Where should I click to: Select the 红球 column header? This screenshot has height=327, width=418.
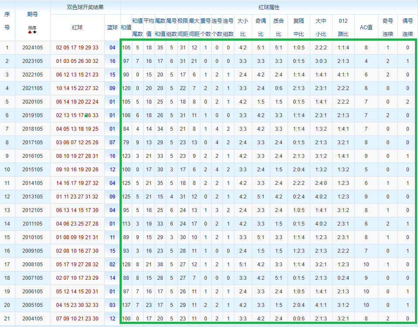77,27
